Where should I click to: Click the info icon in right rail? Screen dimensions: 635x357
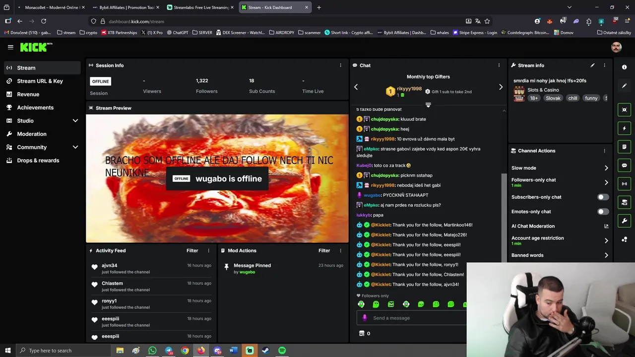(625, 67)
